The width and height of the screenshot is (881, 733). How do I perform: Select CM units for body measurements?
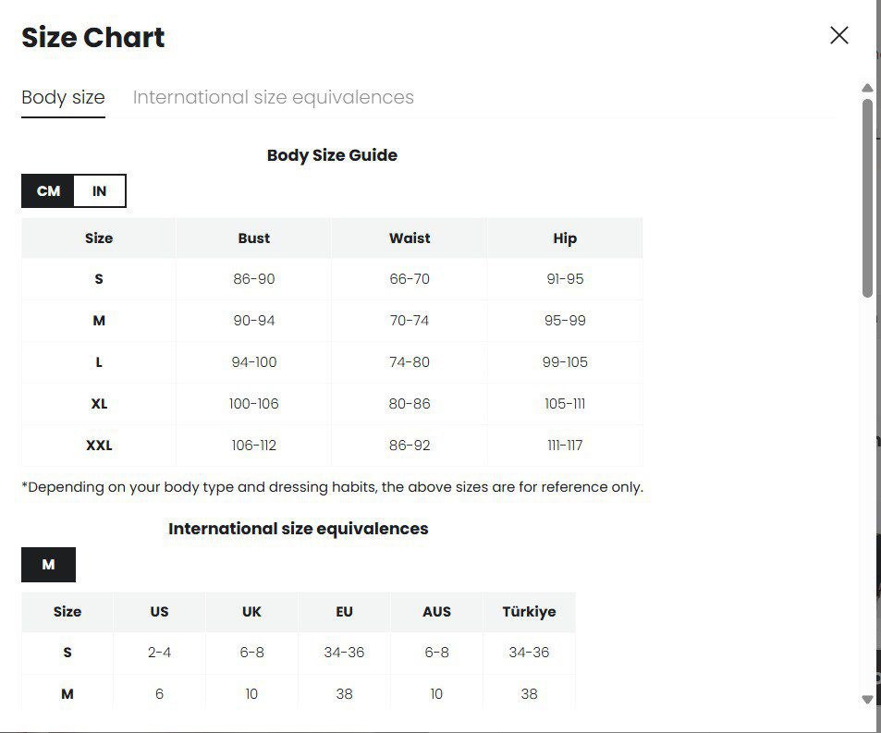(48, 191)
